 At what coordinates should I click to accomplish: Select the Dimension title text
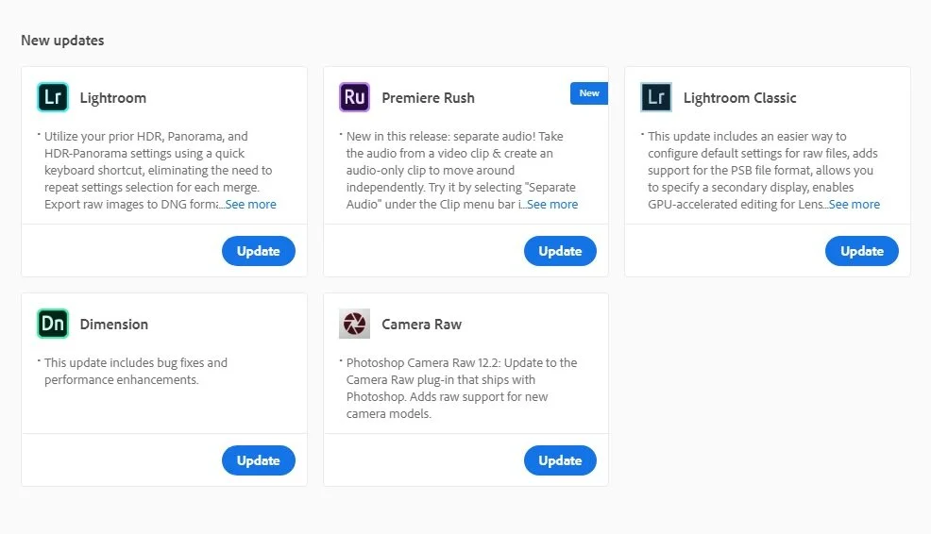[x=114, y=325]
